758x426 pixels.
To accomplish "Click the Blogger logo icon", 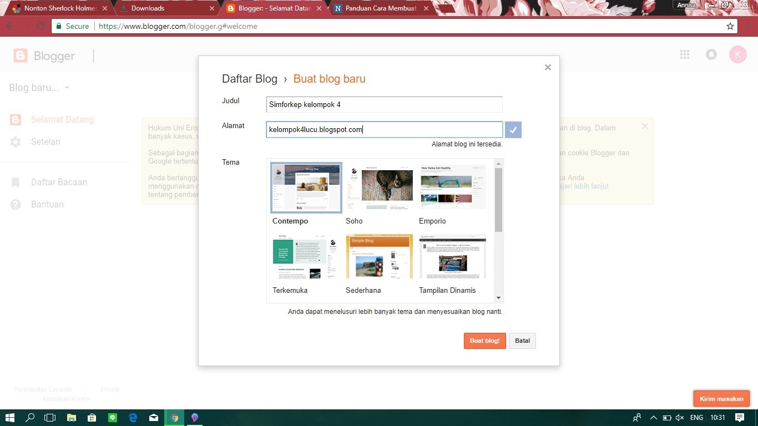I will click(x=21, y=55).
